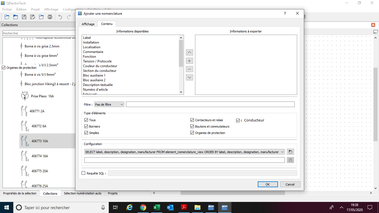
Task: Click the new project toolbar icon
Action: coord(7,17)
